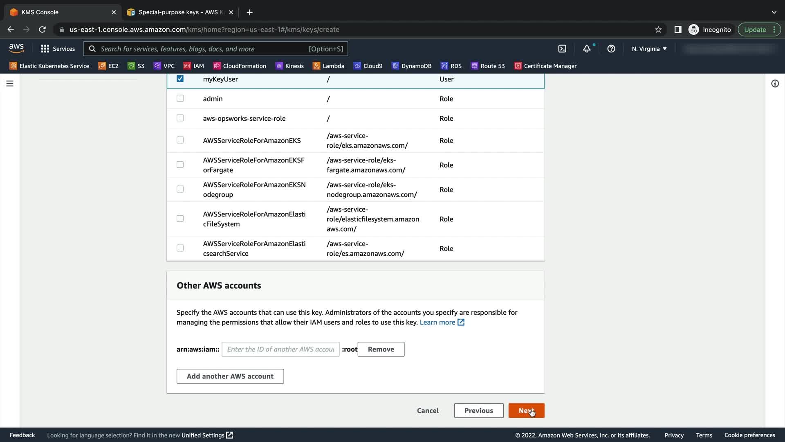
Task: Select the AWSServiceRoleForAmazonEKS checkbox
Action: click(x=180, y=140)
